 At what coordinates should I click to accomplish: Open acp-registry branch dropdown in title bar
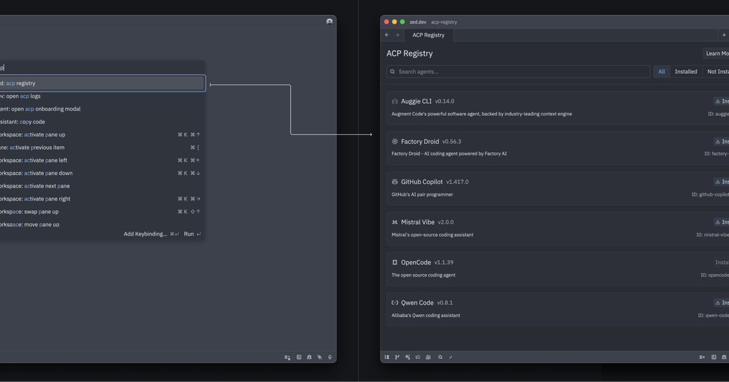(444, 22)
